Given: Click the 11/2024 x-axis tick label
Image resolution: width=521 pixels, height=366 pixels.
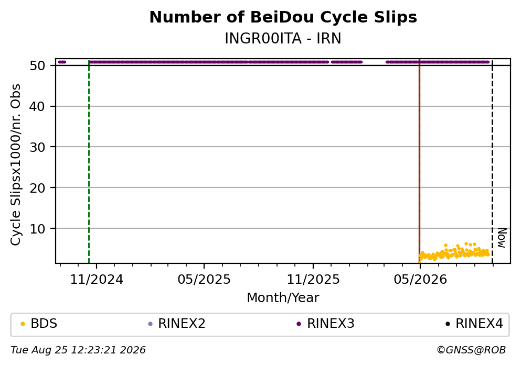Looking at the screenshot, I should pyautogui.click(x=97, y=280).
